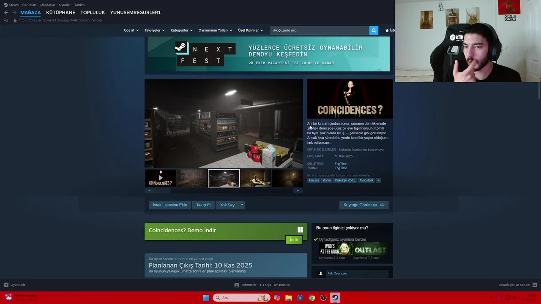Open the YUNUSEMREGURLER1 profile tab

click(135, 13)
